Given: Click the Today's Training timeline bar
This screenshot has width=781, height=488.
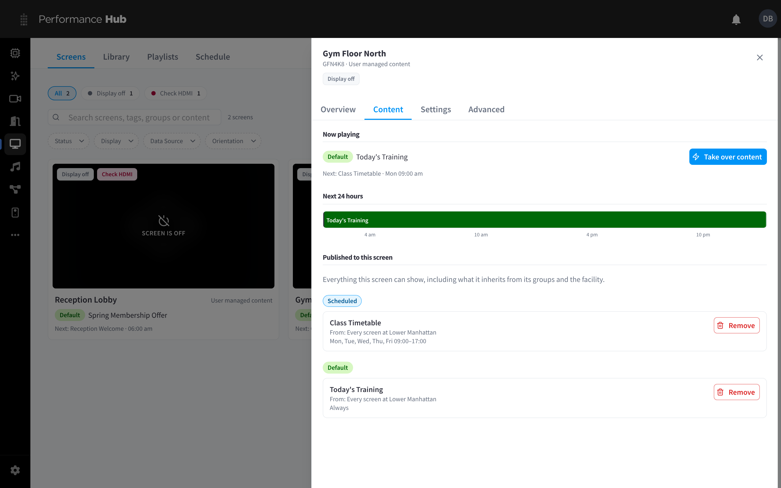Looking at the screenshot, I should tap(545, 220).
